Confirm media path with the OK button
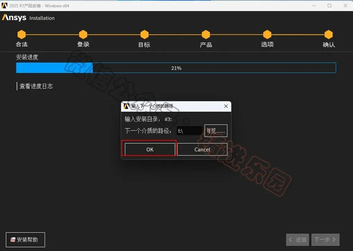The height and width of the screenshot is (251, 353). tap(150, 149)
